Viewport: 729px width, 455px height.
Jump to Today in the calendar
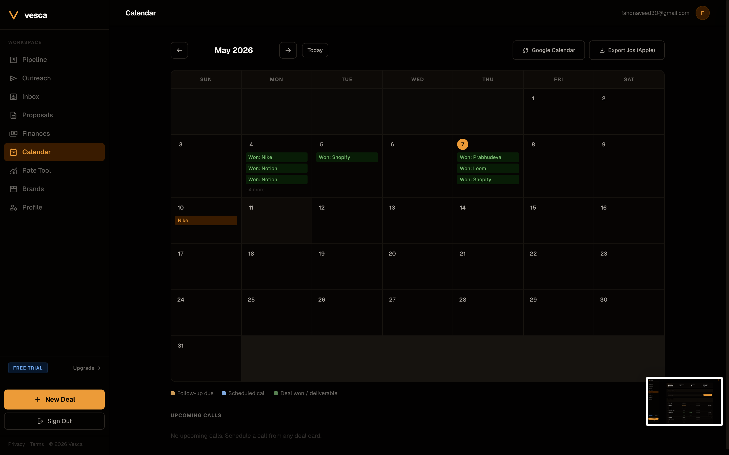pyautogui.click(x=315, y=50)
